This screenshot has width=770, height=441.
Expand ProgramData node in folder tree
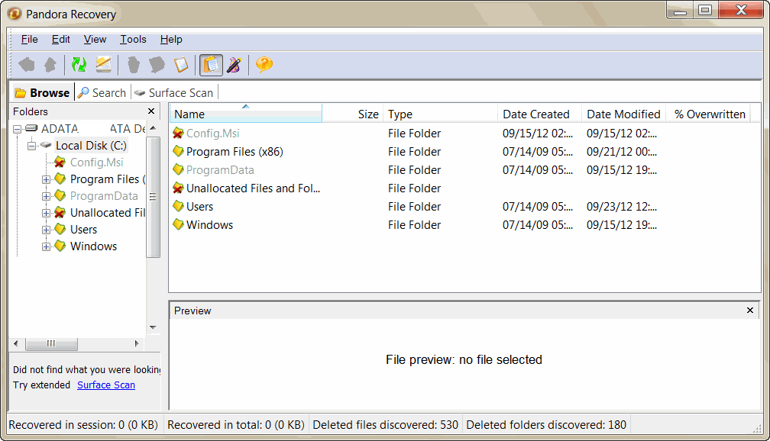click(x=46, y=196)
